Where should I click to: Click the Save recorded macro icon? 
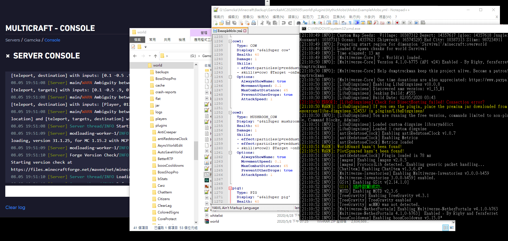pyautogui.click(x=423, y=23)
